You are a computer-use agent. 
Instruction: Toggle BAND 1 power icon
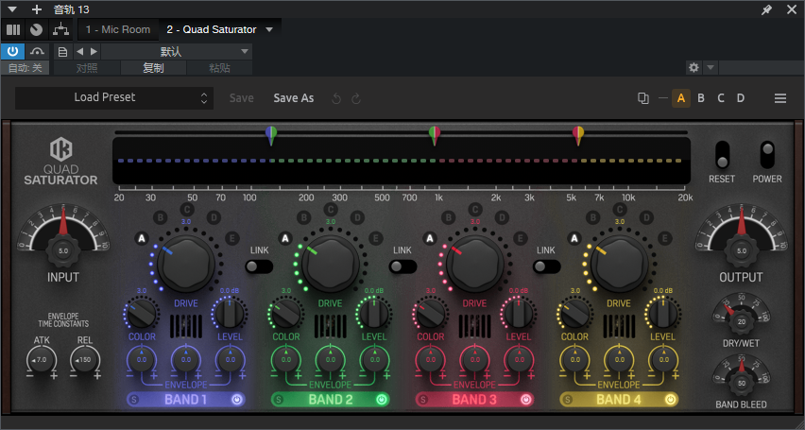[x=236, y=399]
